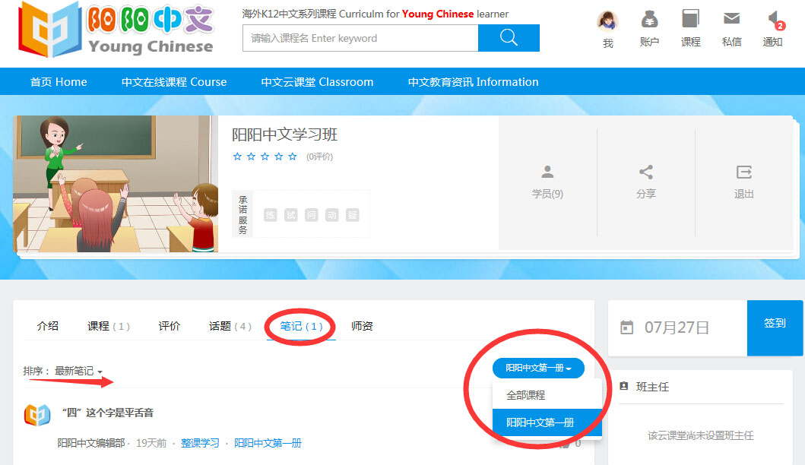Switch to the 介绍 tab

tap(48, 326)
